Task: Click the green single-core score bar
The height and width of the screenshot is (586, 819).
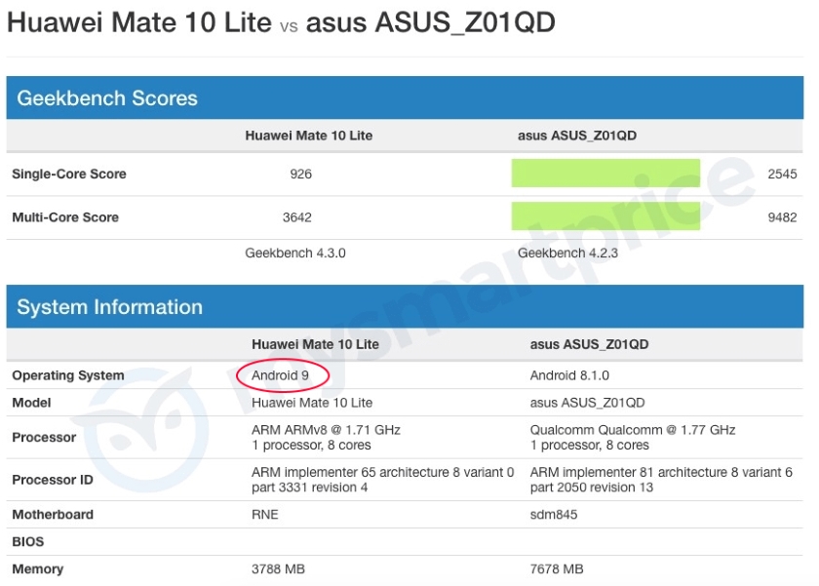Action: [605, 173]
